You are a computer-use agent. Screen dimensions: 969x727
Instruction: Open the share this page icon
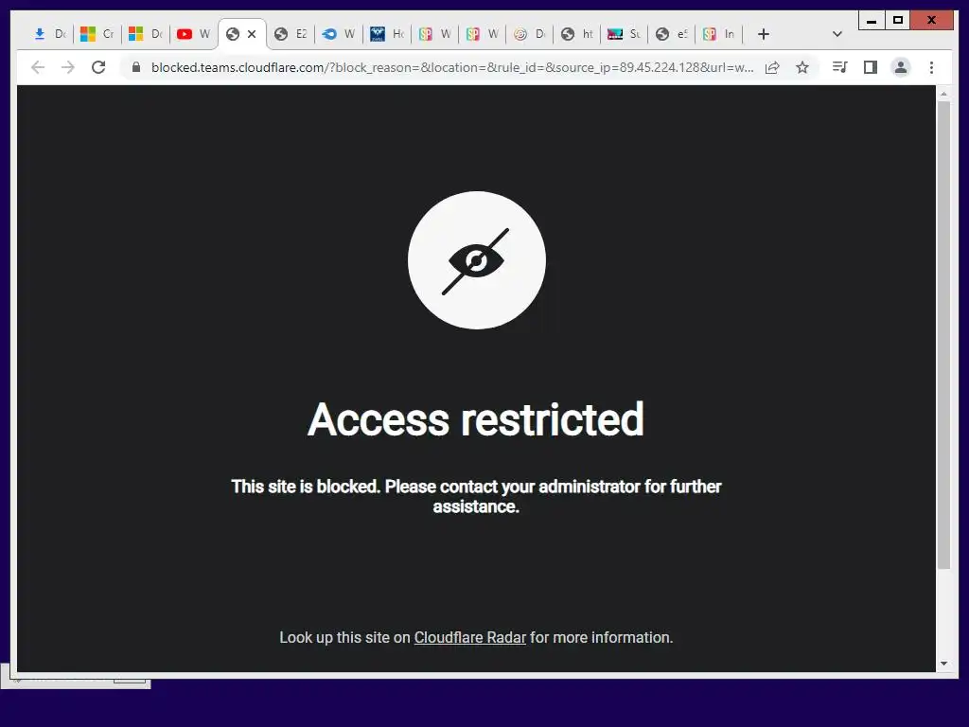(772, 67)
